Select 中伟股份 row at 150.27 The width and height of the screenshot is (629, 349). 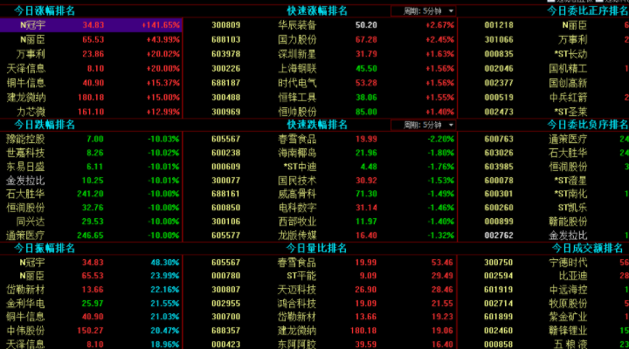91,331
